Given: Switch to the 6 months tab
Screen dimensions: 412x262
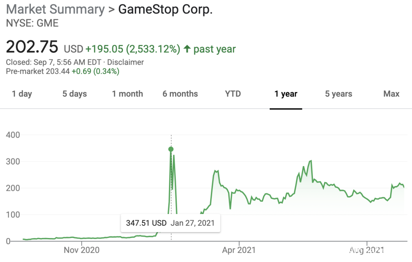Looking at the screenshot, I should (x=180, y=94).
